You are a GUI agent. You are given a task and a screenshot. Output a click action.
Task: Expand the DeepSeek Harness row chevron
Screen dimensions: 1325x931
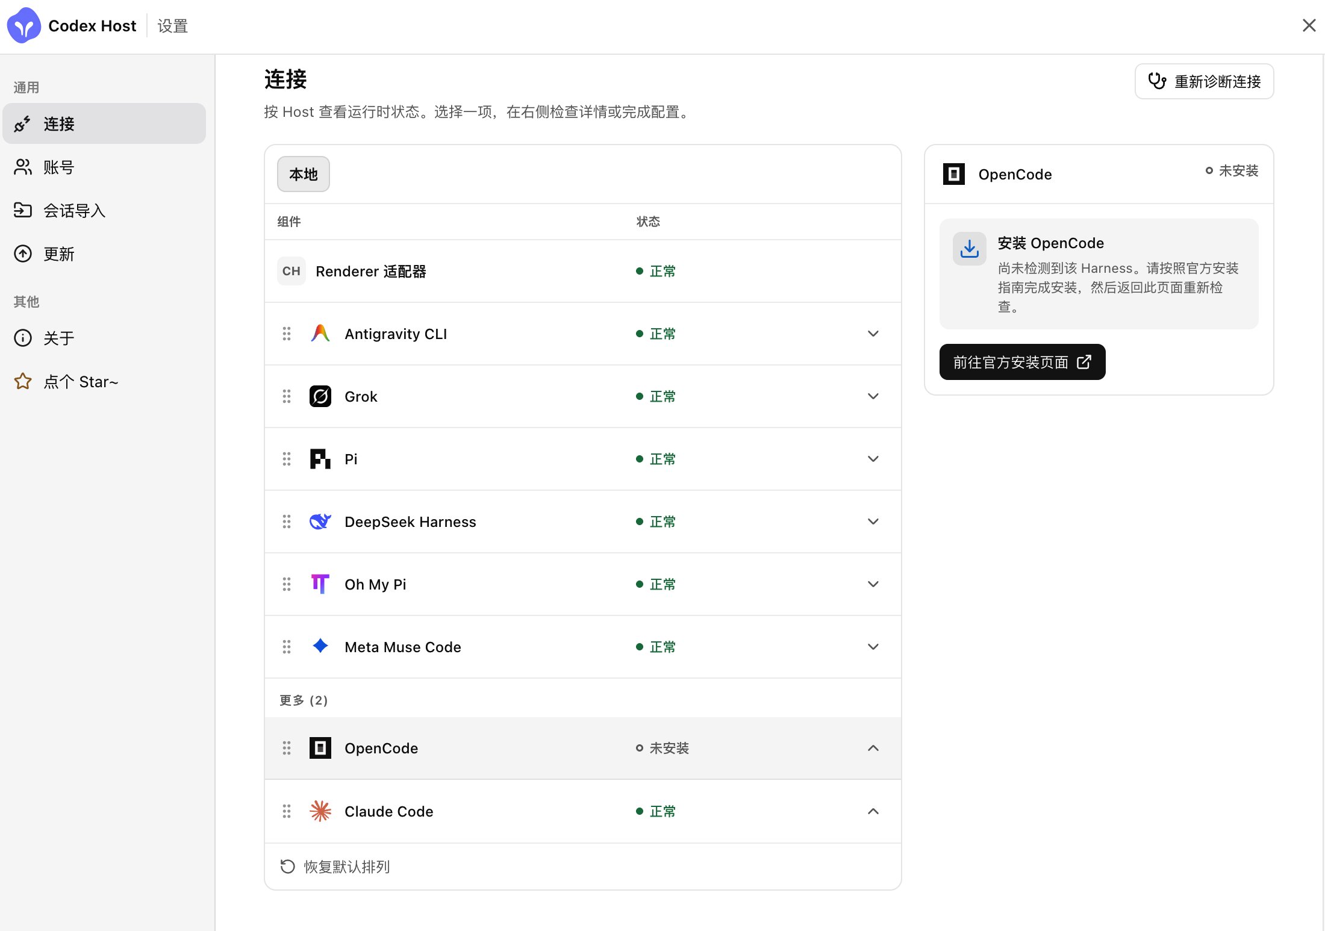[873, 522]
